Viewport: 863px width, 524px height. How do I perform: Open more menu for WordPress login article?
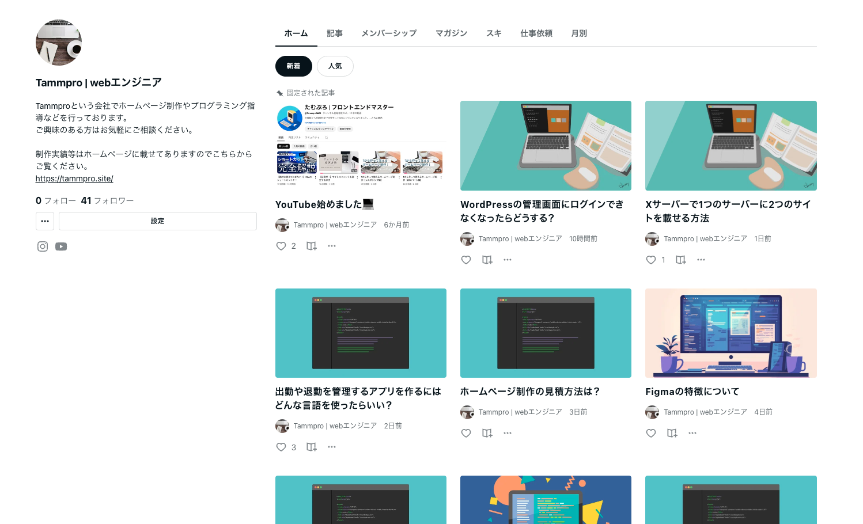pos(508,260)
